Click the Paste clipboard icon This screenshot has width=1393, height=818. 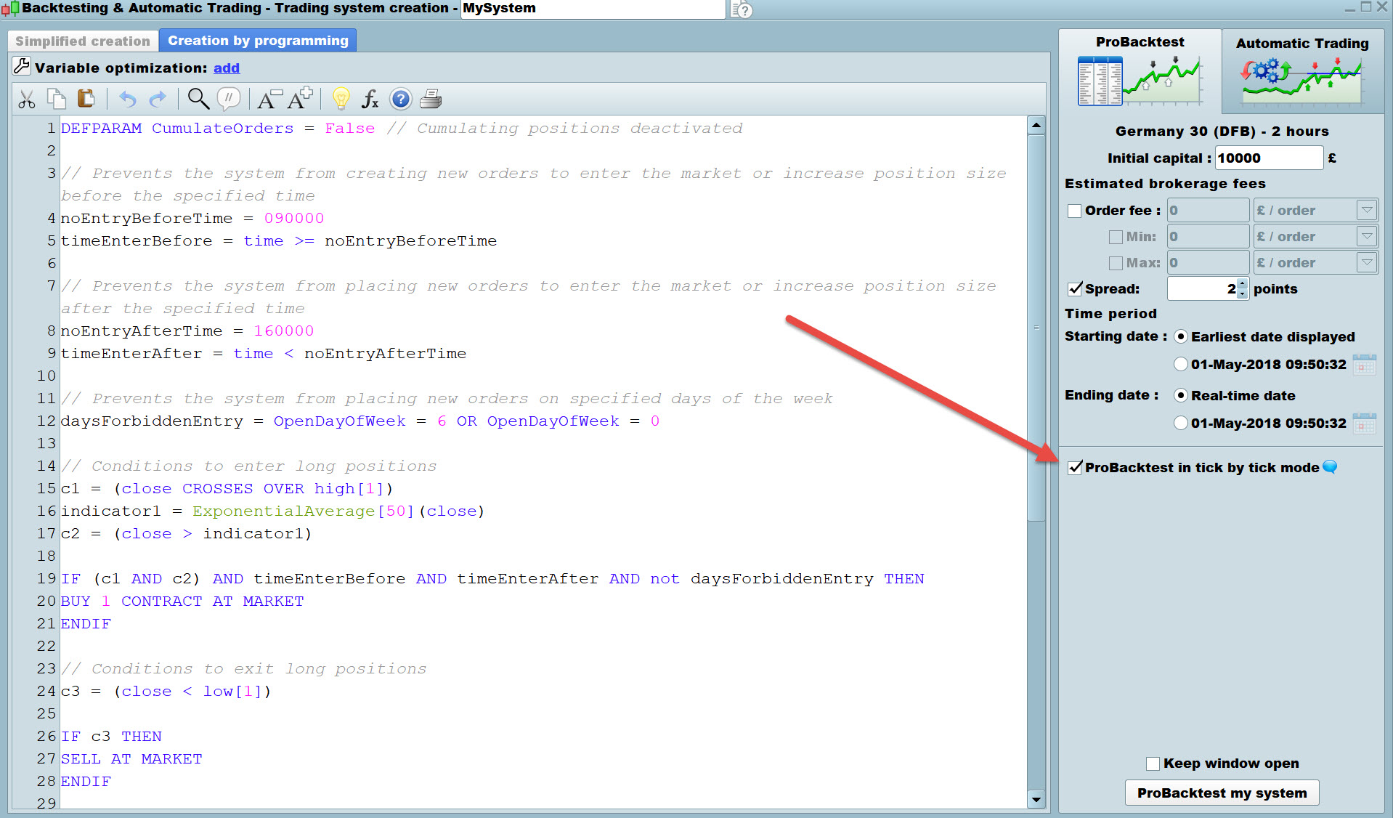tap(86, 99)
